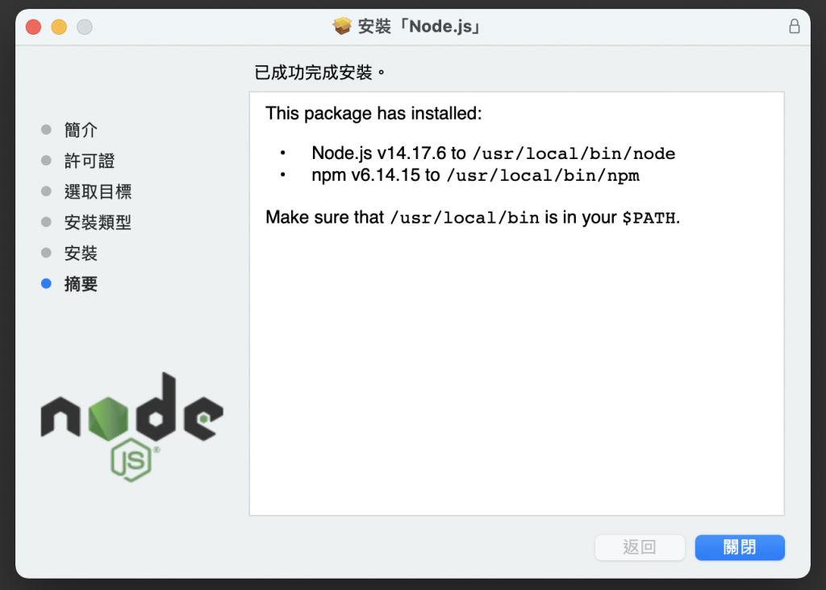Click the gray bullet beside 許可證

(x=46, y=161)
